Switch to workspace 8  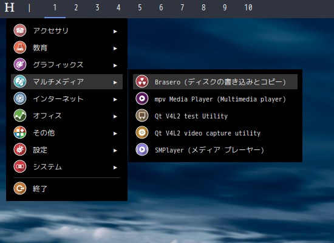tap(203, 8)
